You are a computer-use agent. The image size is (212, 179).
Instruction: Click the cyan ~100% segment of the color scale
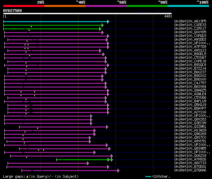tap(188, 6)
